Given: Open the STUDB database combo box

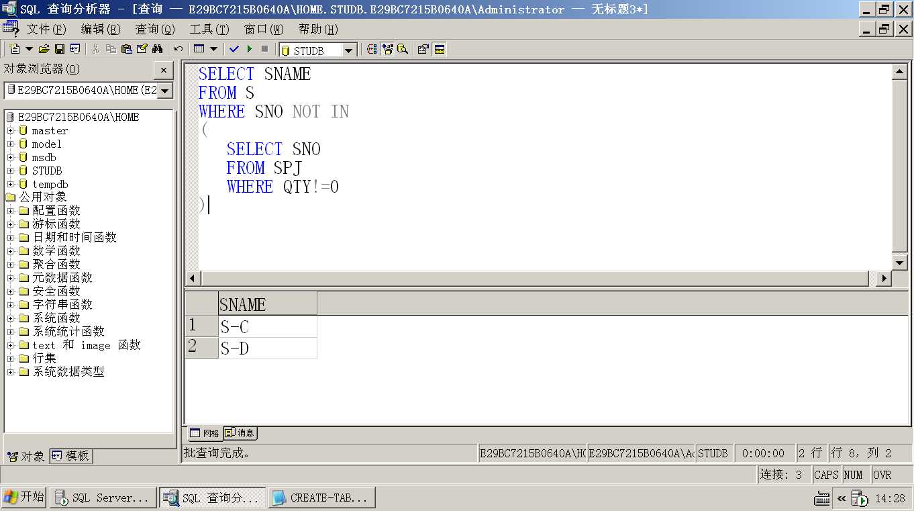Looking at the screenshot, I should click(318, 50).
